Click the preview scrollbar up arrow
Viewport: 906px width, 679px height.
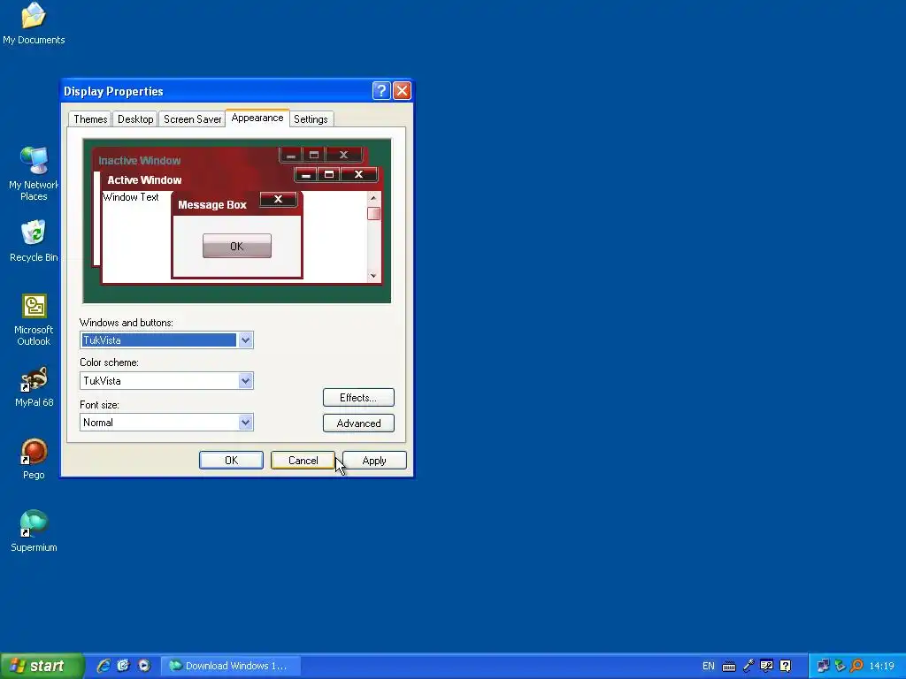tap(373, 198)
